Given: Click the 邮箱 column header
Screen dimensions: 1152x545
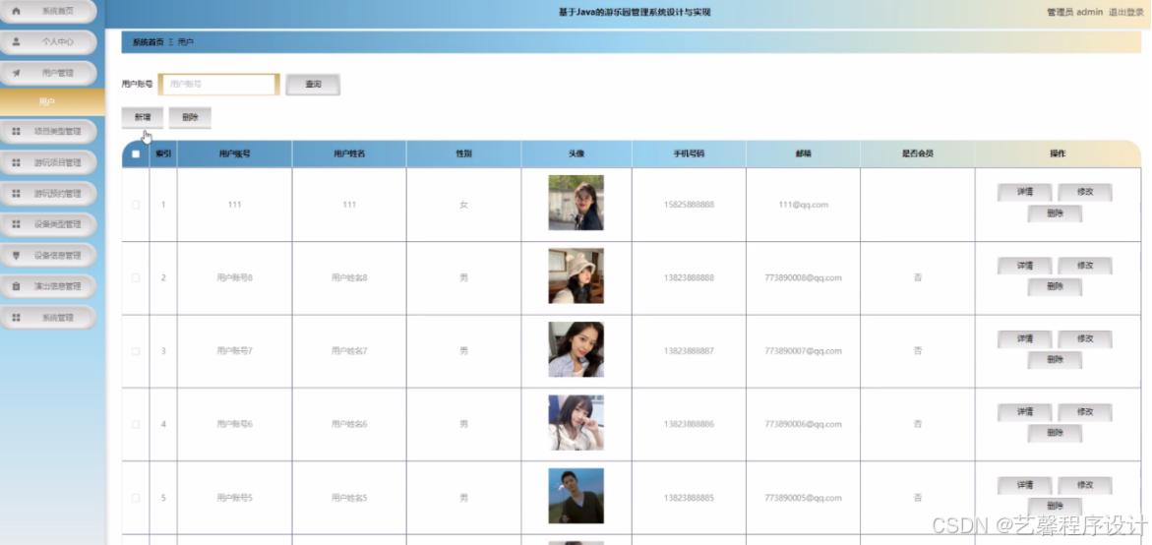Looking at the screenshot, I should pyautogui.click(x=803, y=154).
